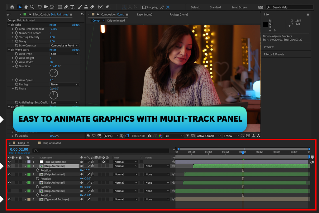This screenshot has height=213, width=319.
Task: Take a snapshot with the camera icon
Action: 150,136
